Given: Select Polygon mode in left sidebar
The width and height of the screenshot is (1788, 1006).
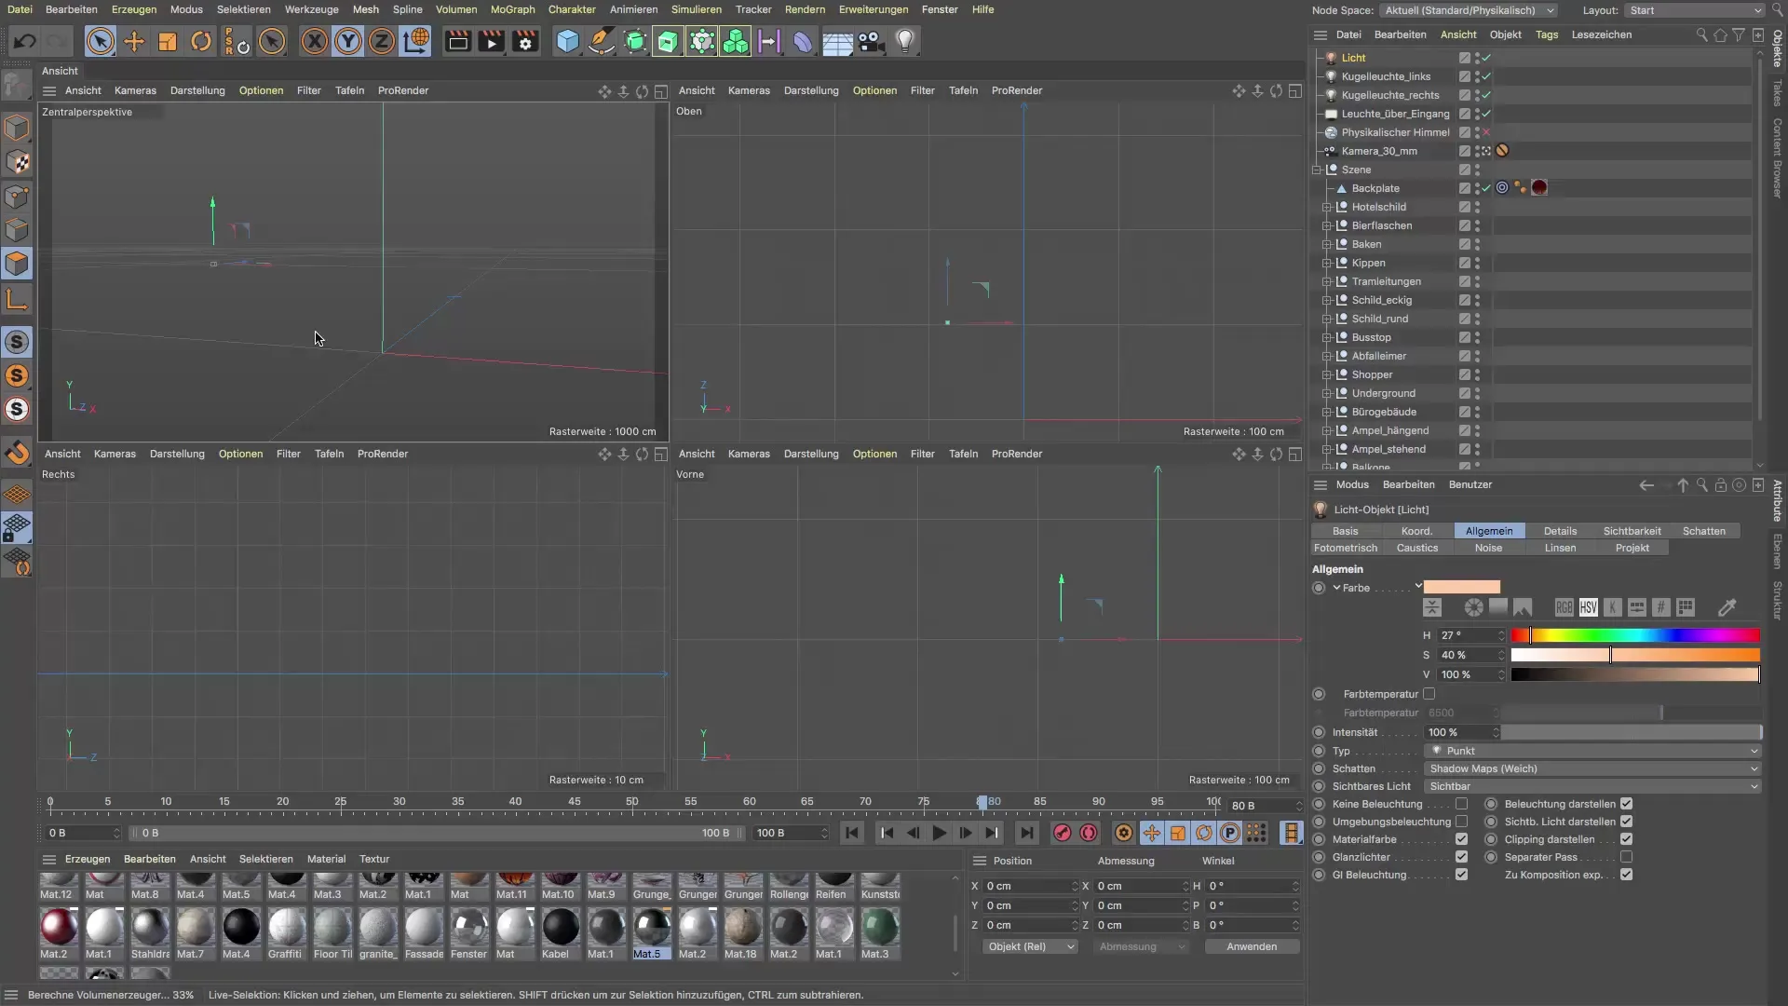Looking at the screenshot, I should click(x=17, y=264).
